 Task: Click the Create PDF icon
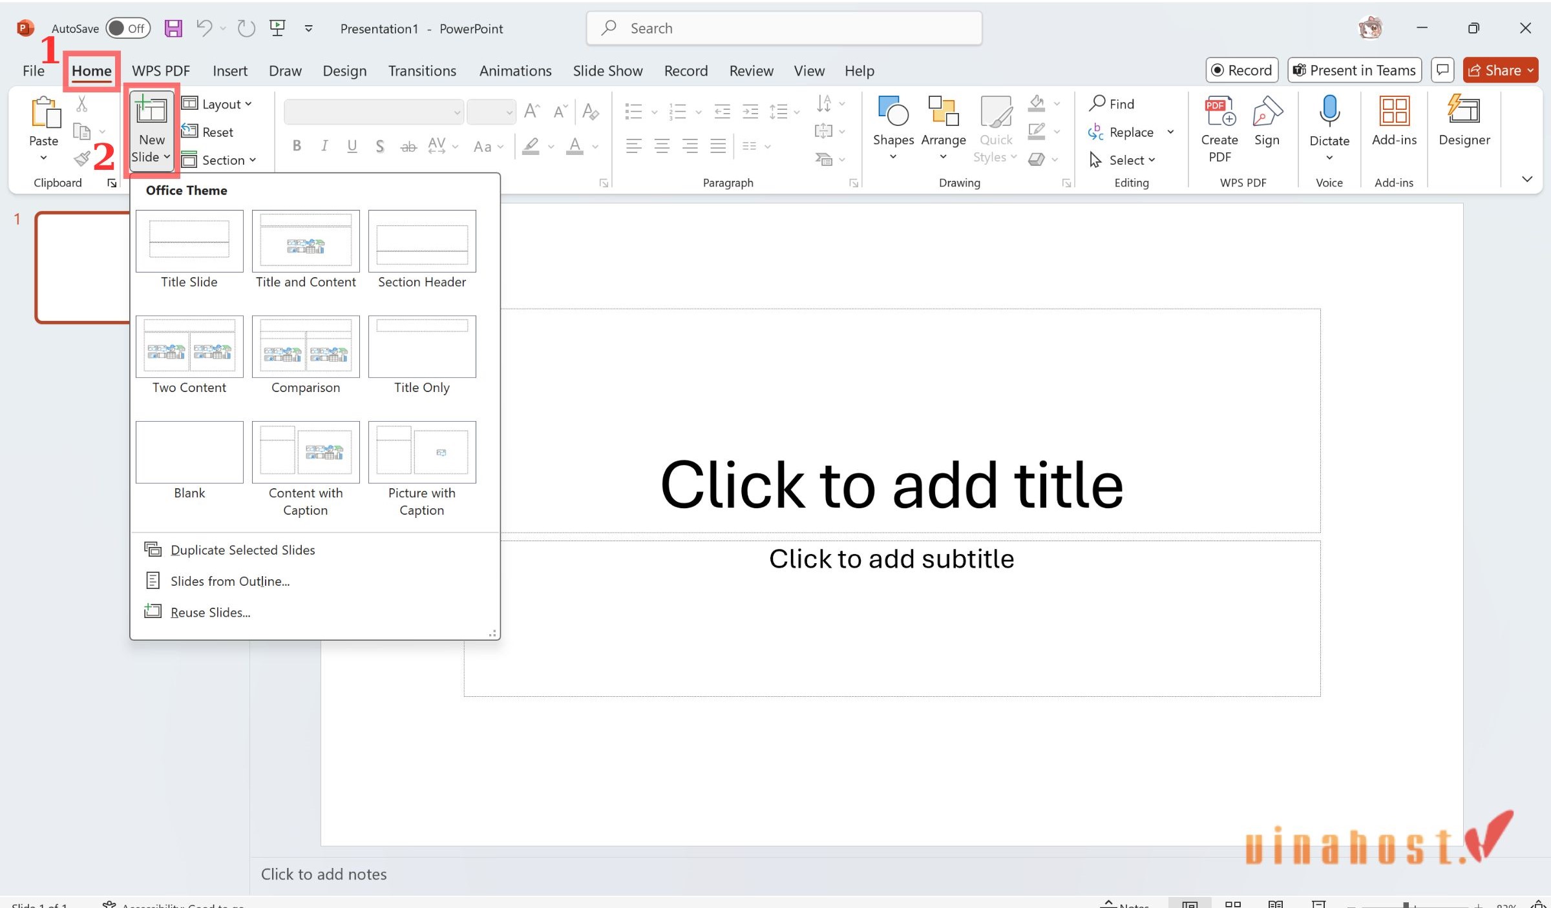[x=1219, y=129]
